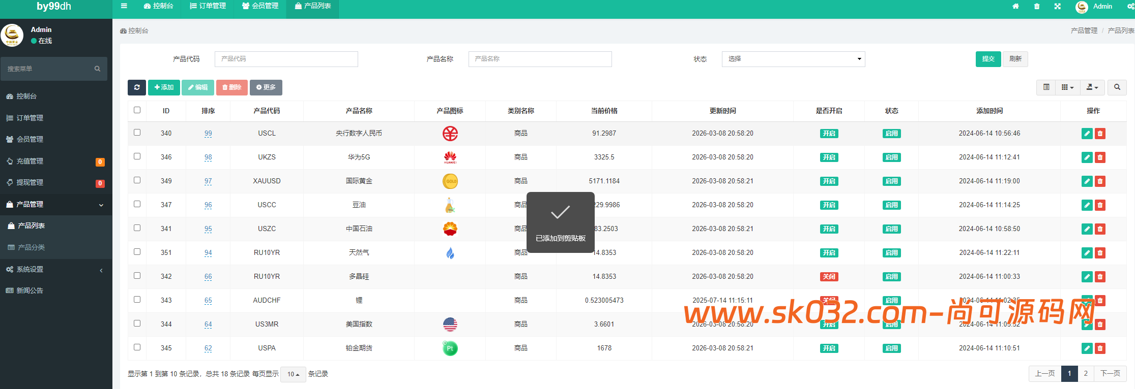Select checkbox for row ID 340
Image resolution: width=1135 pixels, height=389 pixels.
click(137, 133)
